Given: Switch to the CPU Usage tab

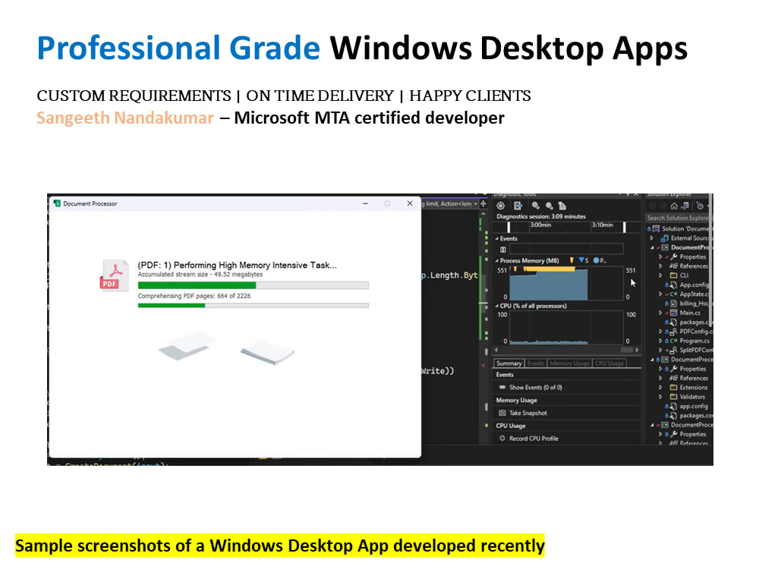Looking at the screenshot, I should (x=609, y=363).
